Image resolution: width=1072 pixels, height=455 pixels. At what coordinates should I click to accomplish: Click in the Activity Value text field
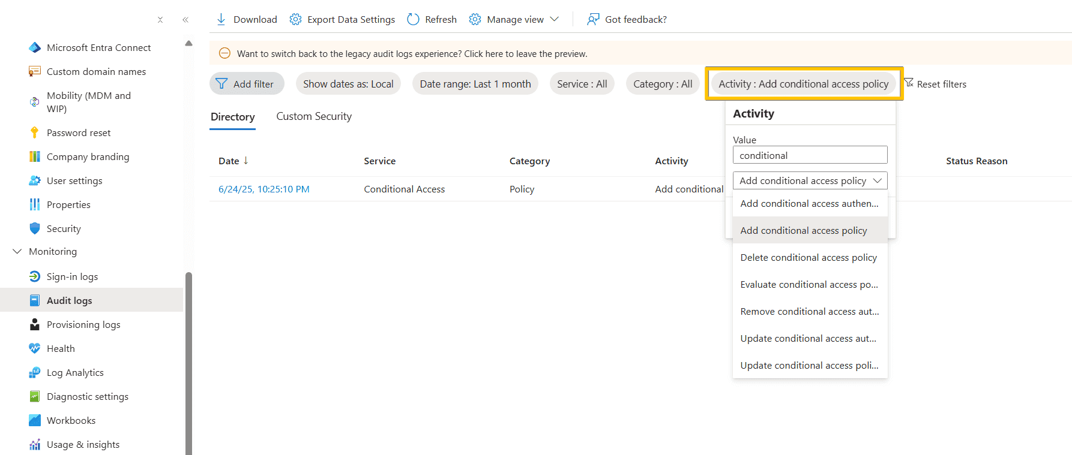[810, 155]
